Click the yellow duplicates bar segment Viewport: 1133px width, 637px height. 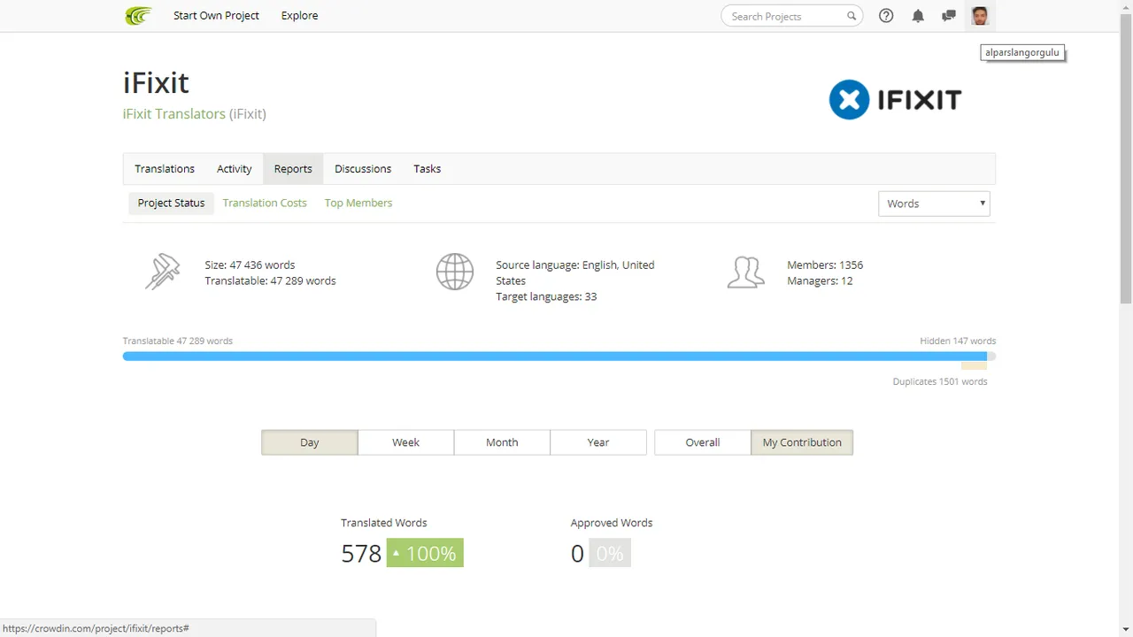(x=974, y=365)
